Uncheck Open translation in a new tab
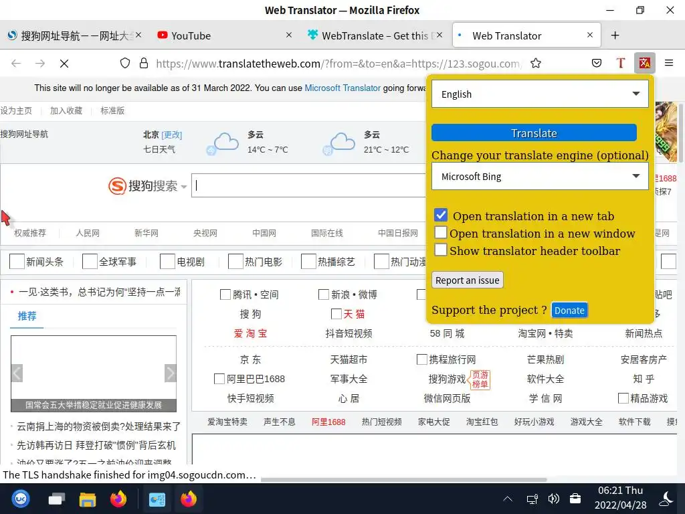 (x=441, y=215)
